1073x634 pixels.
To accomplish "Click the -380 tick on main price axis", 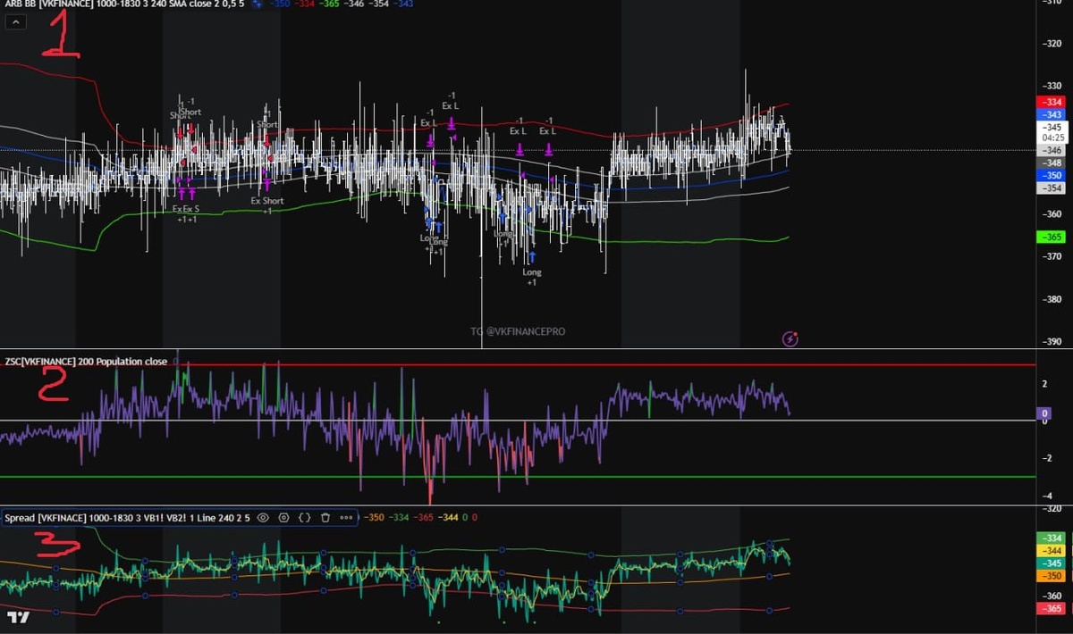I will (x=1052, y=299).
